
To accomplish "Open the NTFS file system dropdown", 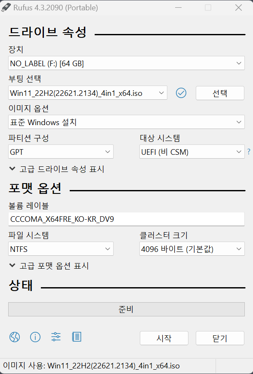I will 61,249.
